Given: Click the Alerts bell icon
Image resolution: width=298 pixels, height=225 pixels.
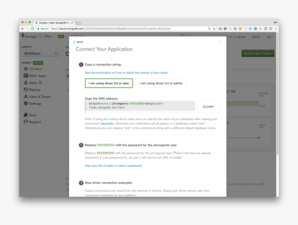Looking at the screenshot, I should point(26,83).
